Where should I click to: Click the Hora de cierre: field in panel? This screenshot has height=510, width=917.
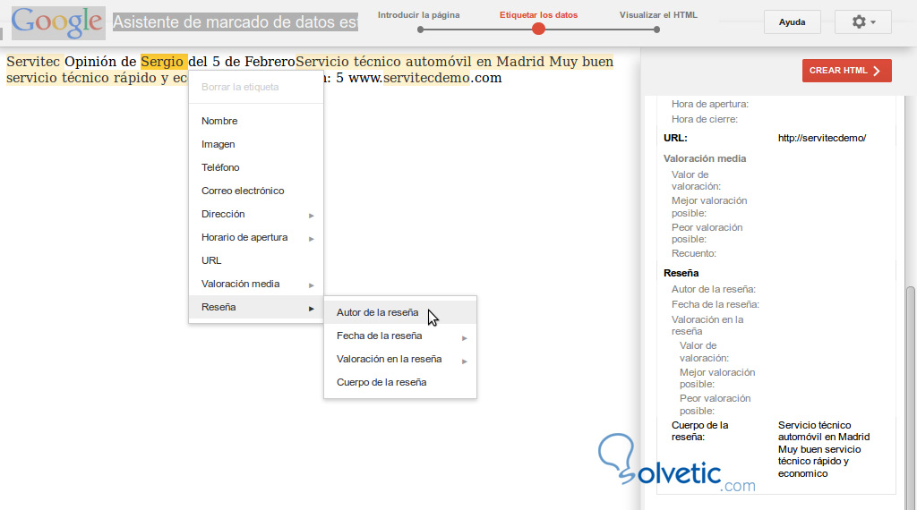[705, 119]
